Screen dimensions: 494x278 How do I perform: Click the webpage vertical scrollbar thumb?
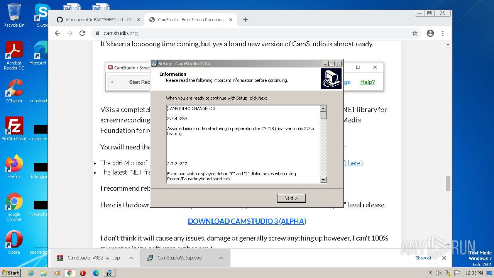point(448,183)
